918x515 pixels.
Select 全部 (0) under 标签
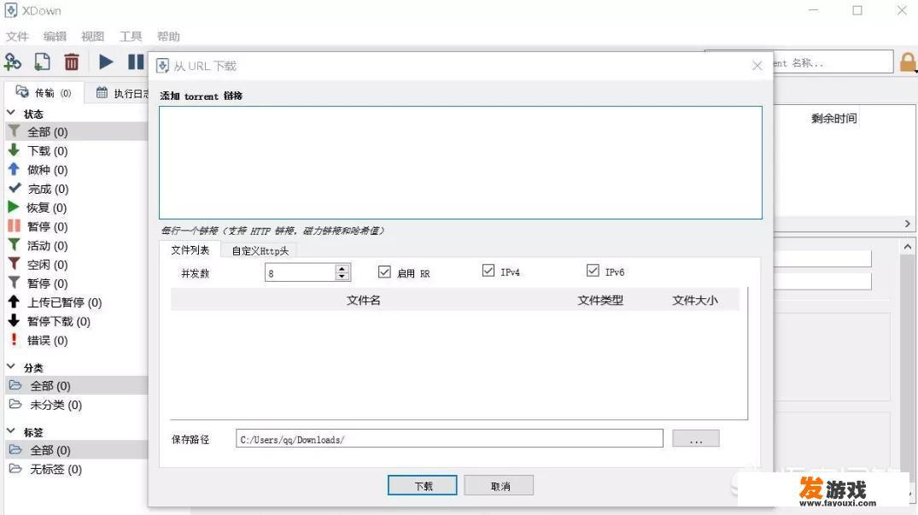click(76, 450)
